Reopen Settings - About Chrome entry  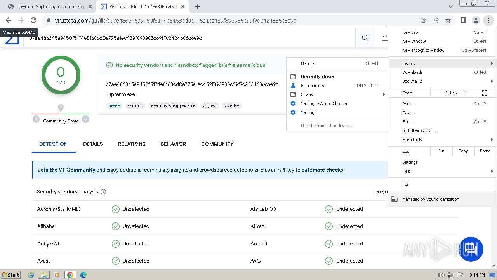tap(337, 103)
